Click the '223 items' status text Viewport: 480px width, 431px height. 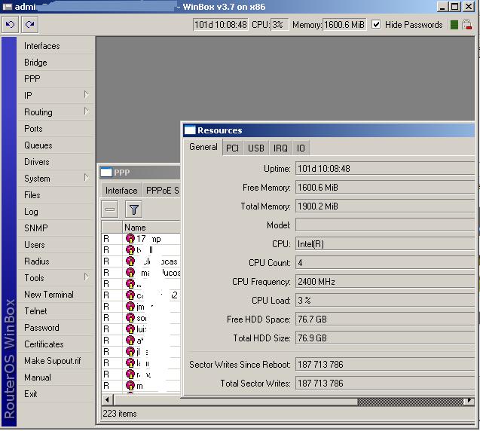[x=120, y=414]
